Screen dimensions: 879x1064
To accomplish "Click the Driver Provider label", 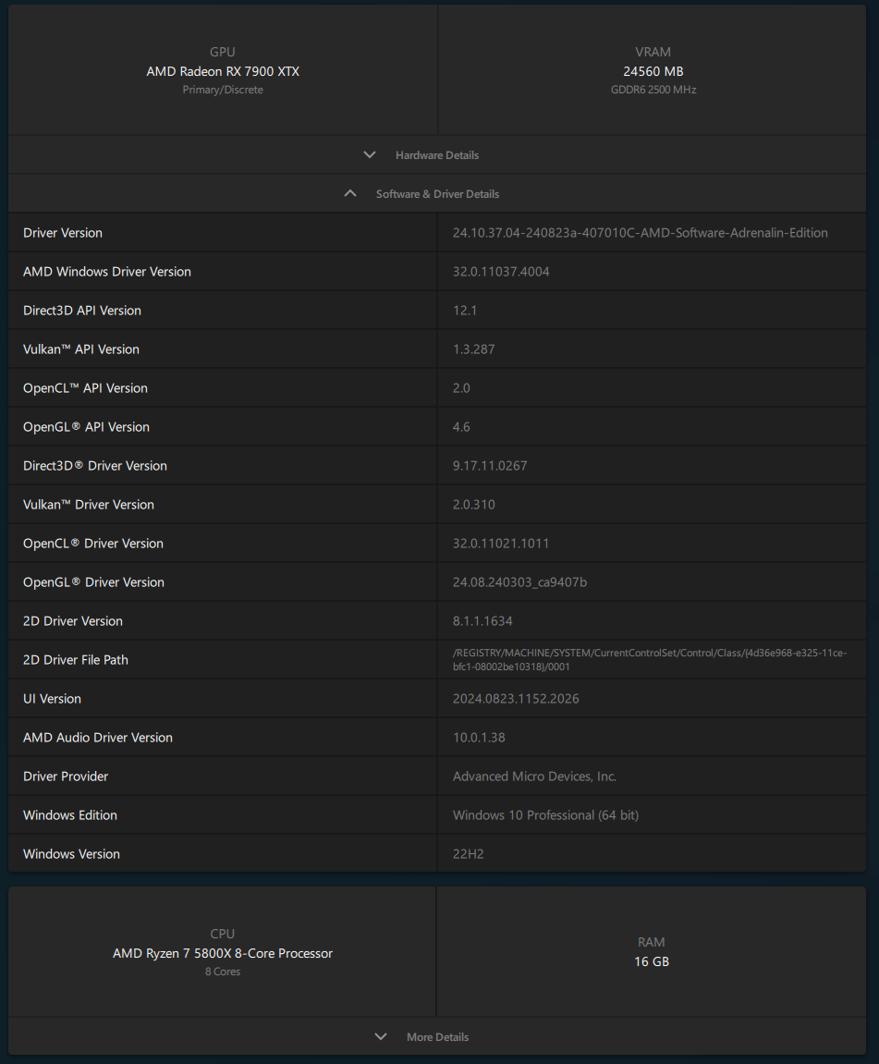I will [x=65, y=777].
